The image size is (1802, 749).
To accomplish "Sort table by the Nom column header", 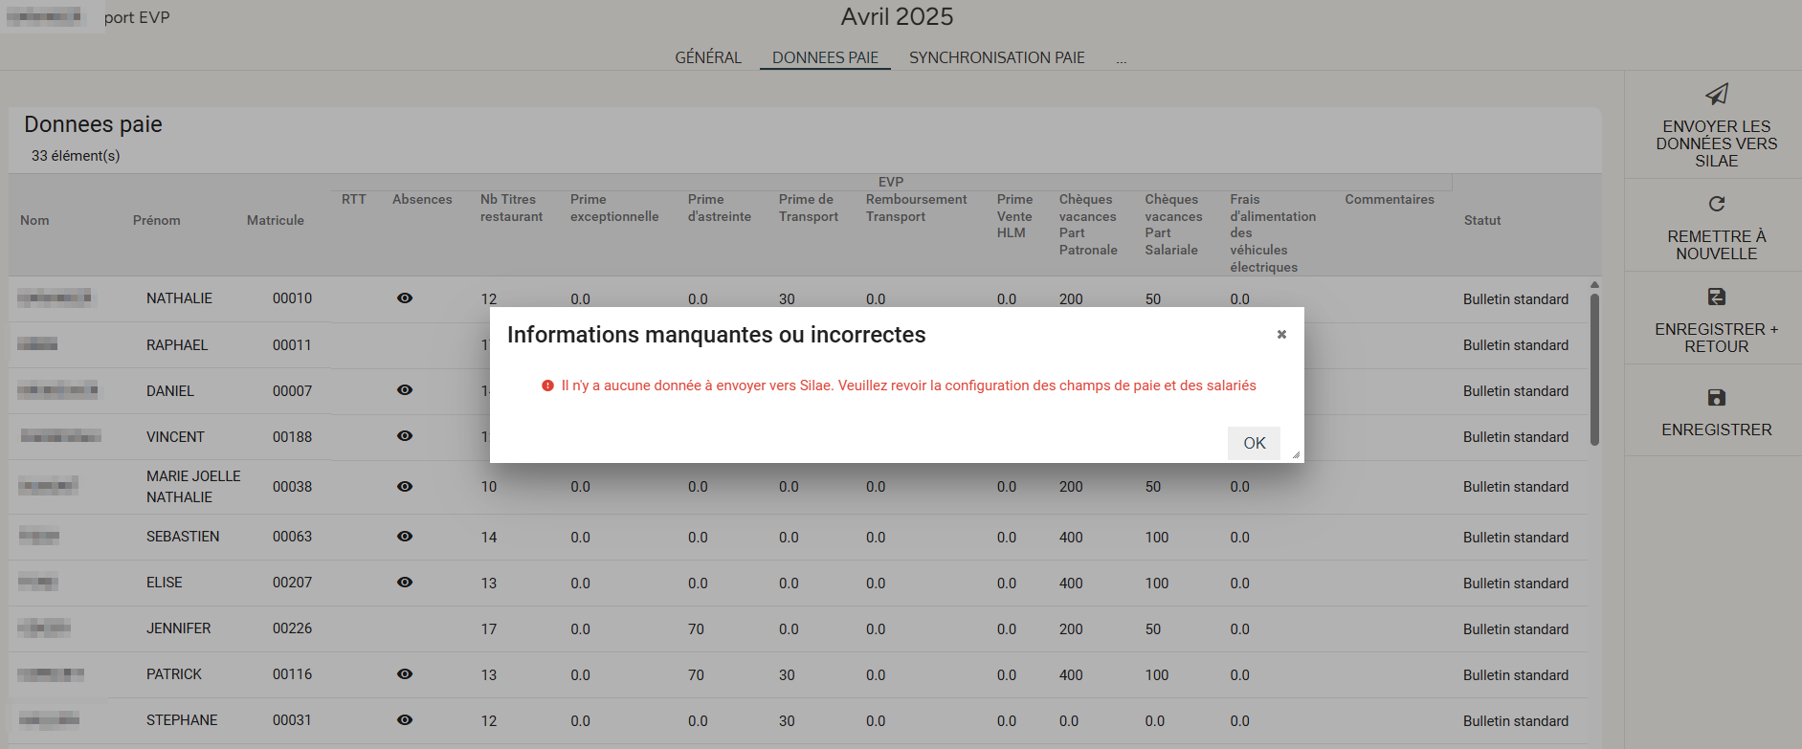I will 34,220.
